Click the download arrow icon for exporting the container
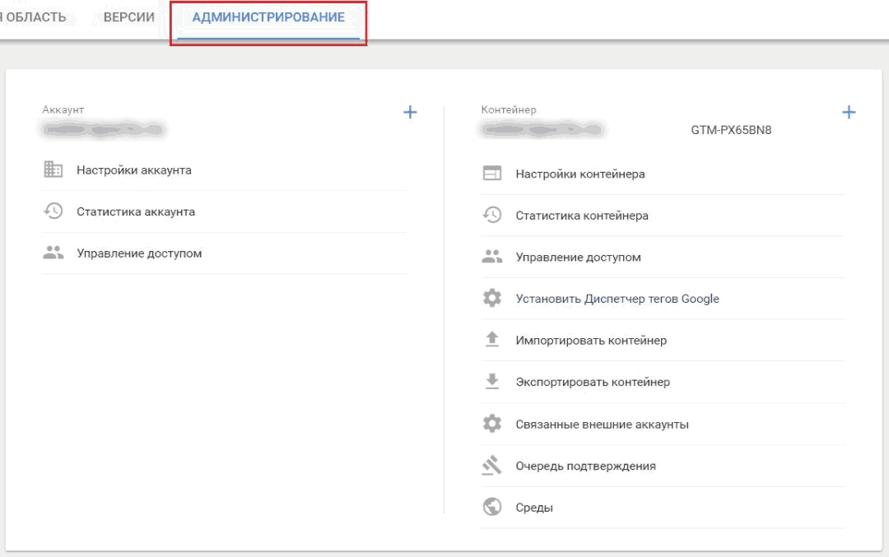 [x=492, y=382]
